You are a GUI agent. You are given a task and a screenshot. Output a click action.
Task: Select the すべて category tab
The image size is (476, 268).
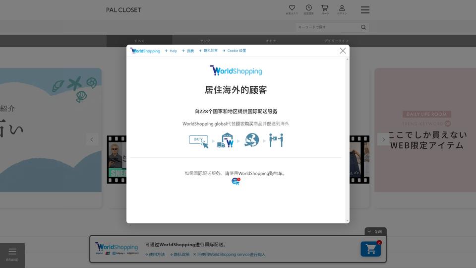139,41
